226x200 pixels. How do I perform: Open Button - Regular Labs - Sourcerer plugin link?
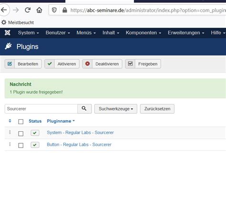[x=79, y=145]
